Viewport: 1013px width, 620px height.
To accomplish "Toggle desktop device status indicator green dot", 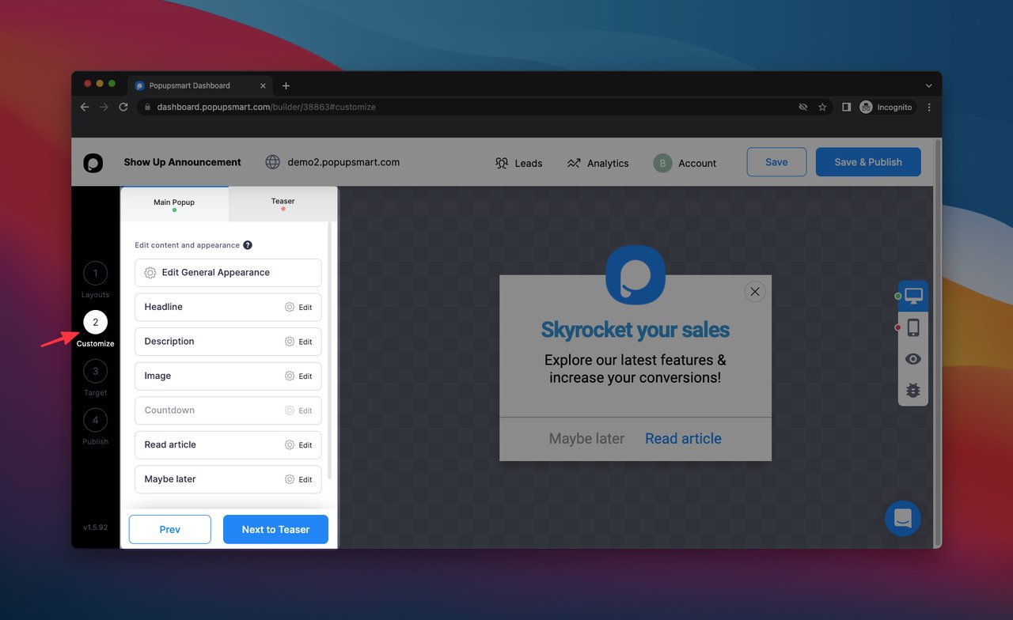I will point(896,296).
